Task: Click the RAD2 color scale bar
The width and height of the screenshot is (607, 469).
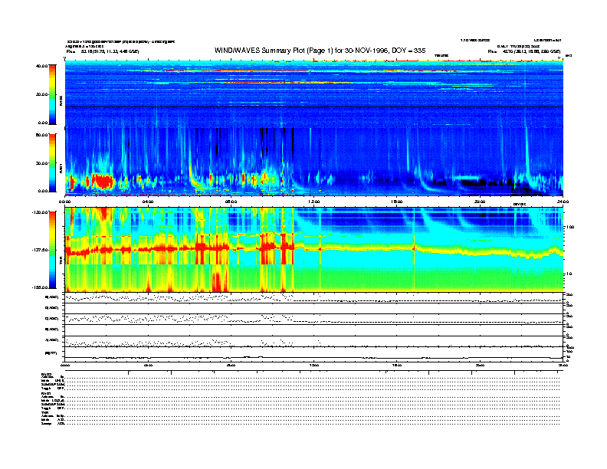Action: (x=53, y=94)
